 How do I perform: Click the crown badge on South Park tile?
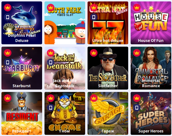[x=50, y=8]
